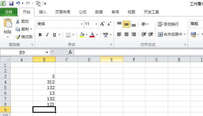Open Customize Quick Access Toolbar dropdown
Viewport: 203px width, 116px height.
(x=45, y=4)
